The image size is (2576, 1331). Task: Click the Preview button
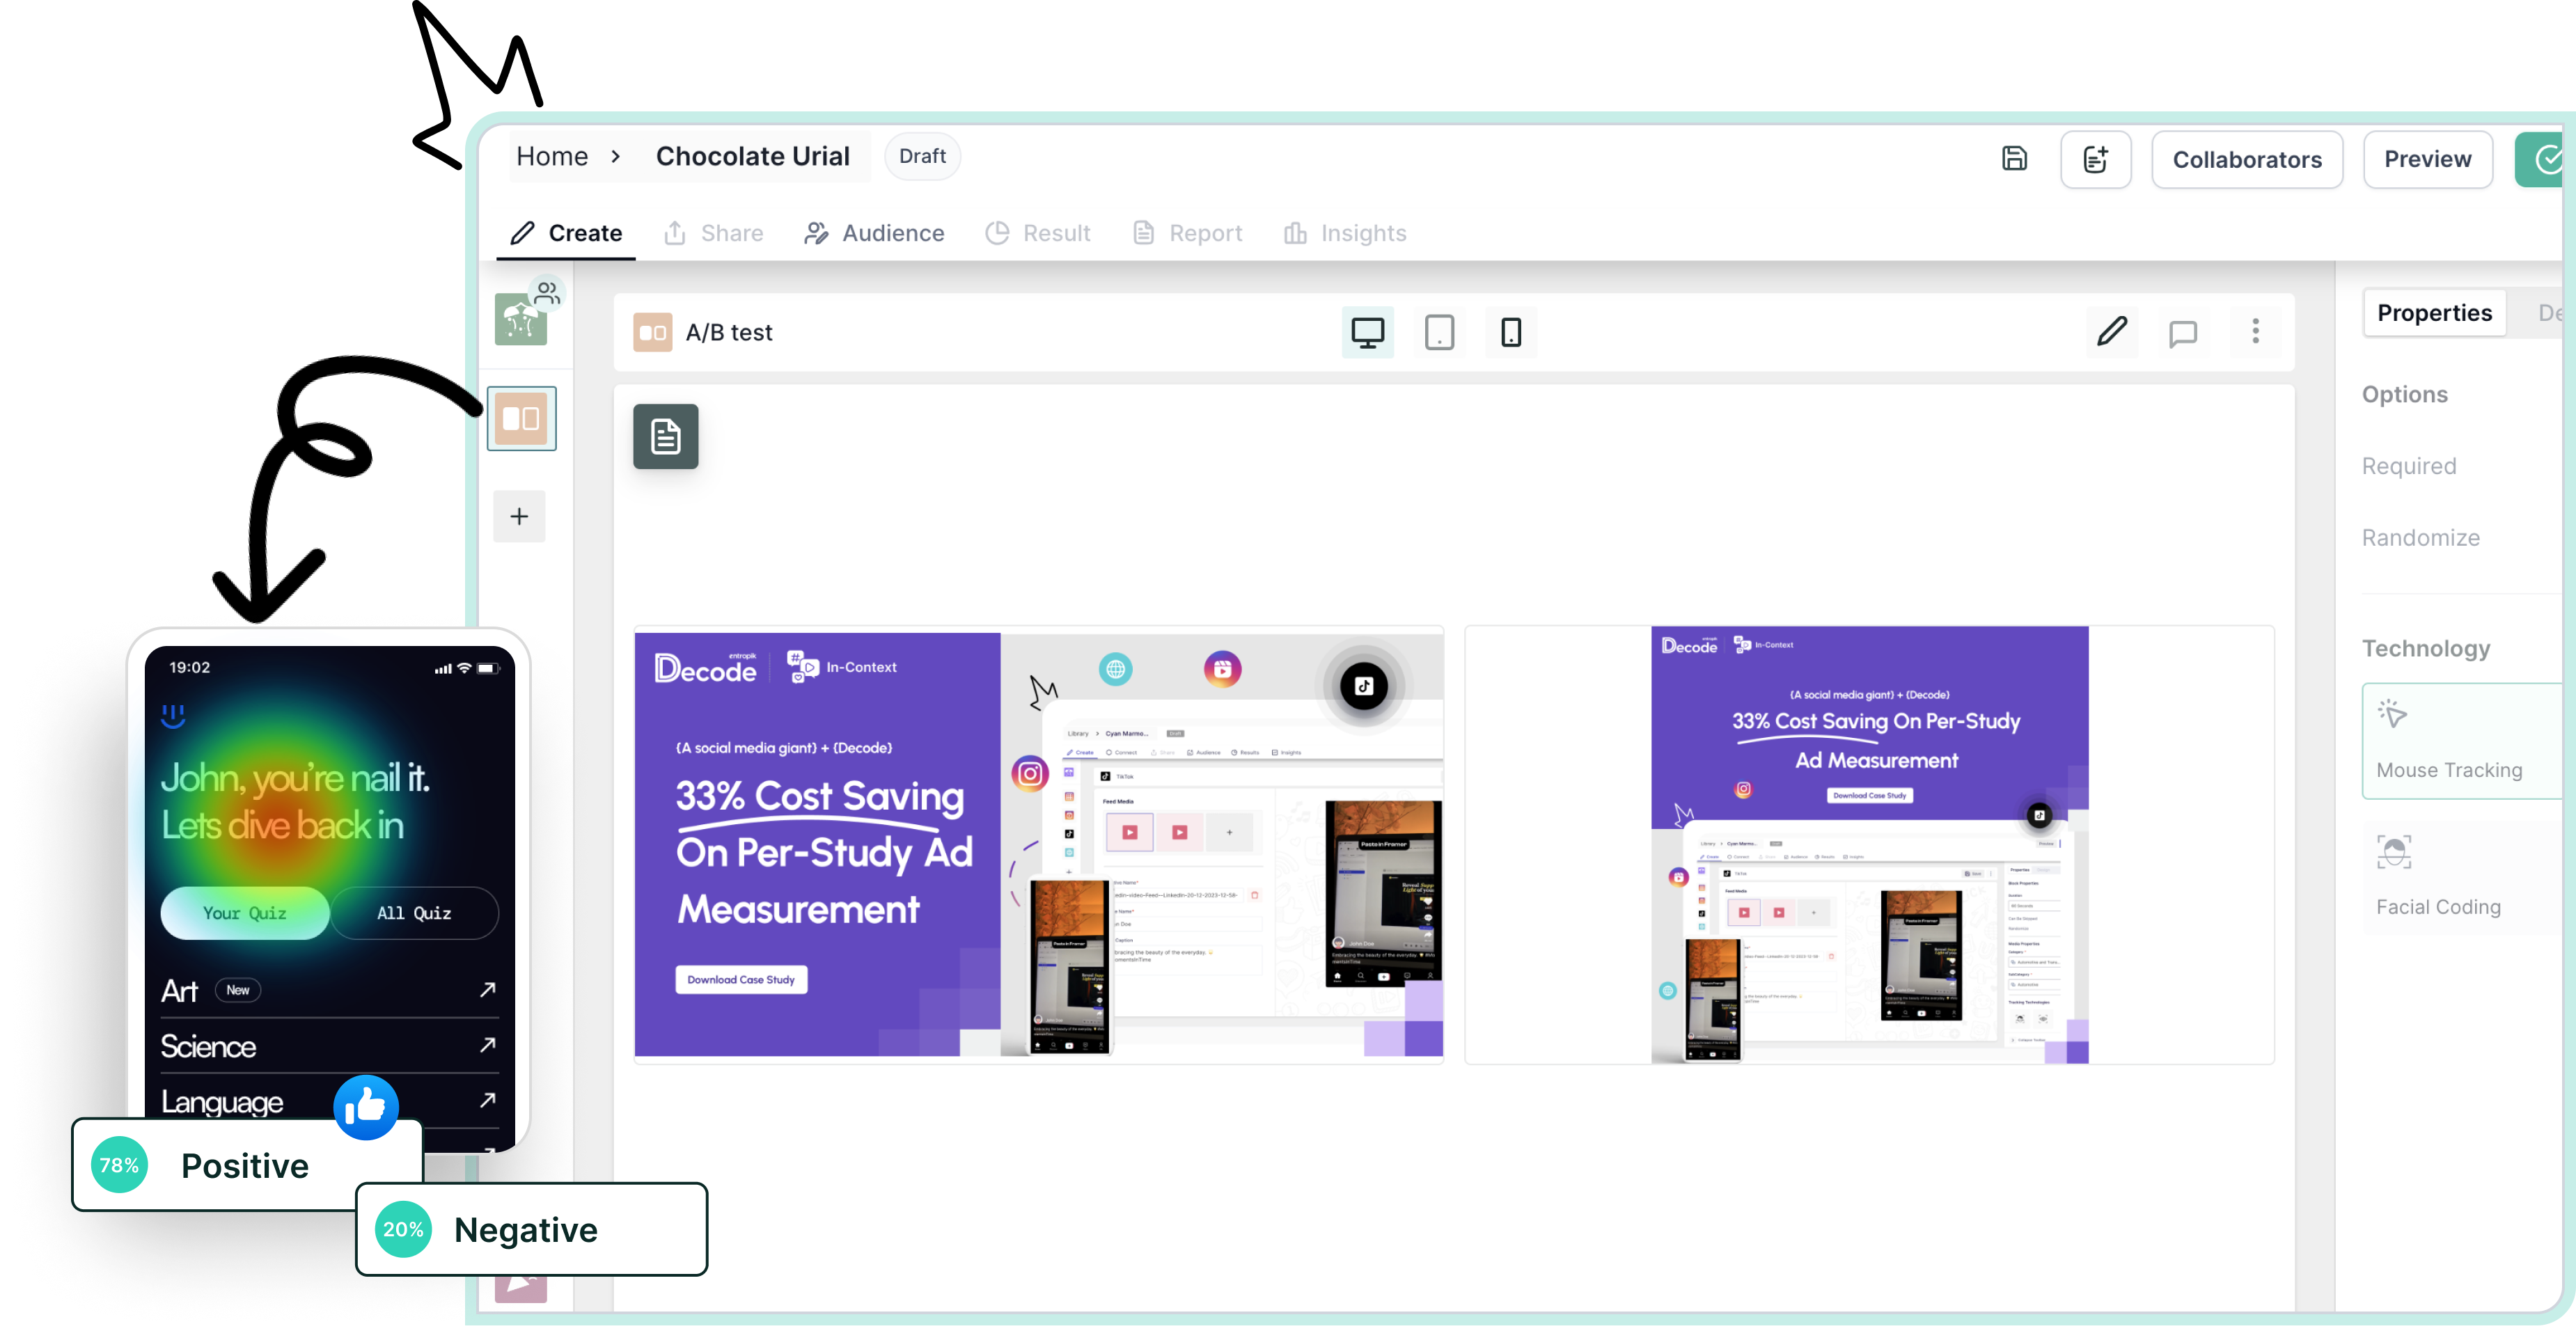click(2427, 159)
